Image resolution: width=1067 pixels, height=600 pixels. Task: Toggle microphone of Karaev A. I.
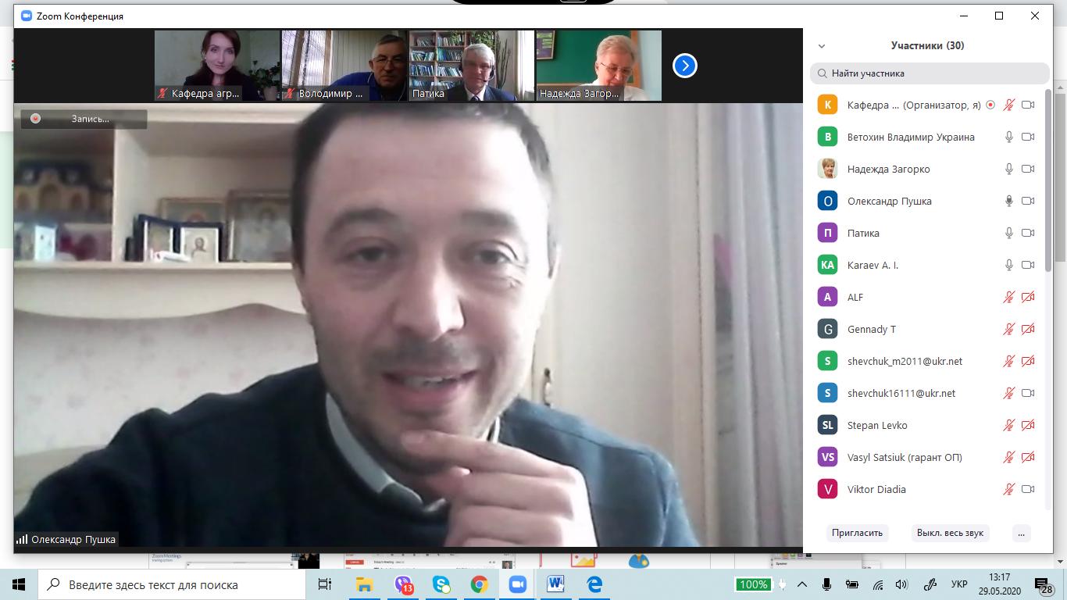click(1009, 265)
